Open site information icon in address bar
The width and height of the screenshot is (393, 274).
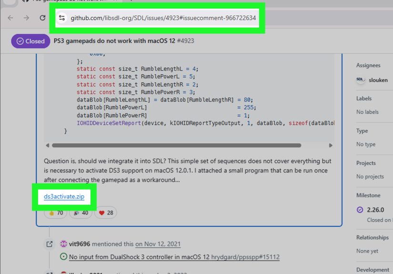click(62, 18)
